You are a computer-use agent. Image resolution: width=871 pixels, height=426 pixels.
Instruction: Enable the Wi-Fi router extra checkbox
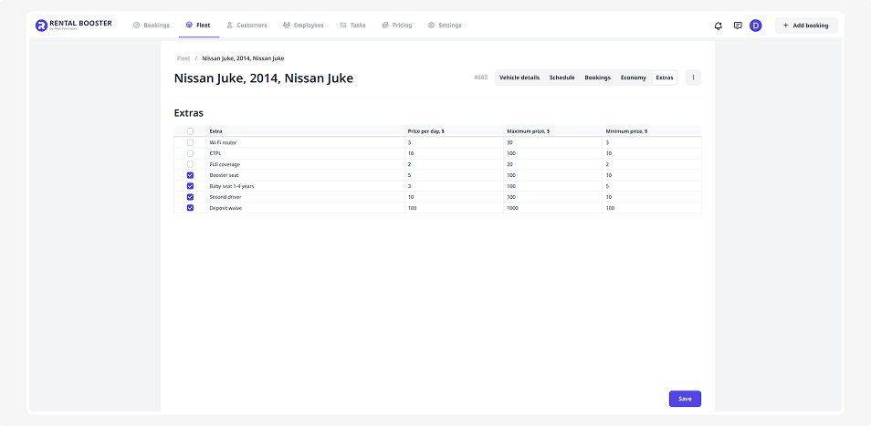tap(191, 142)
